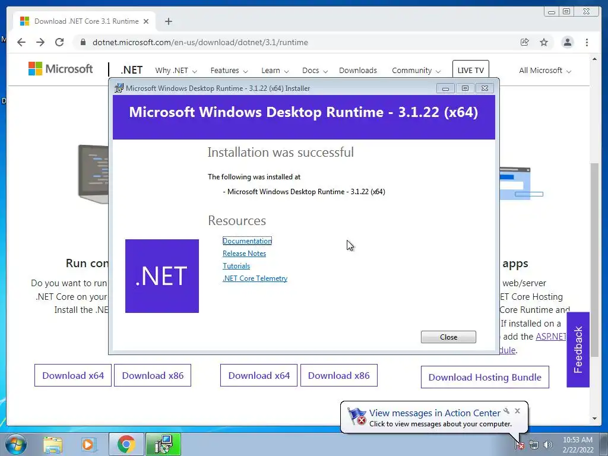Viewport: 608px width, 456px height.
Task: Open the Feedback side tab
Action: coord(578,349)
